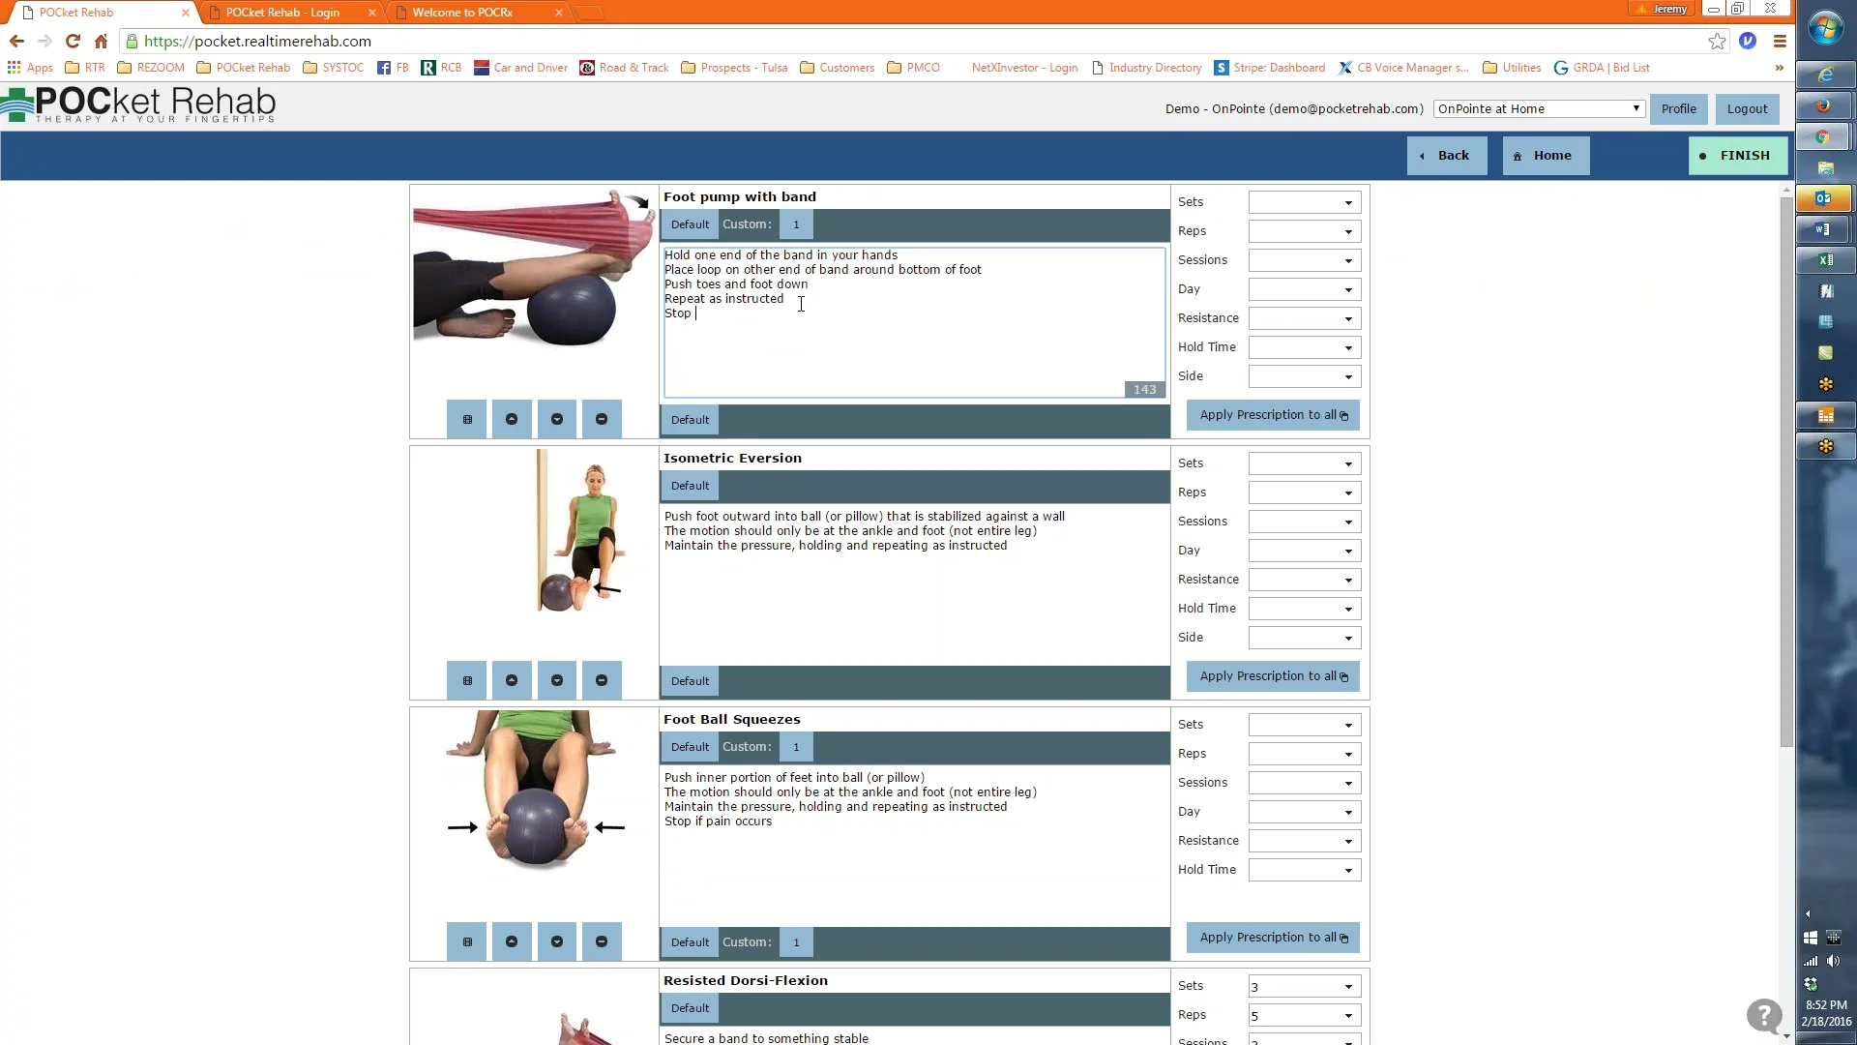Open Excel from taskbar

click(x=1825, y=260)
